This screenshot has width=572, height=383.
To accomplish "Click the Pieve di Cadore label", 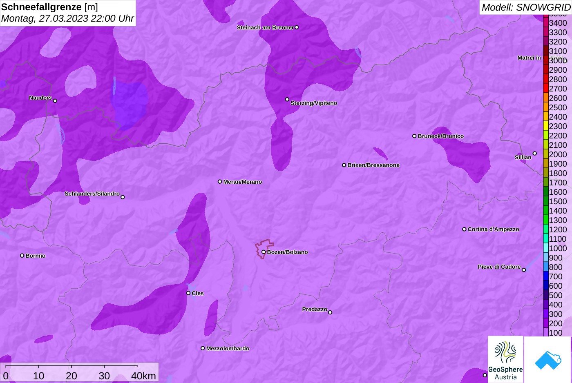I will tap(499, 267).
